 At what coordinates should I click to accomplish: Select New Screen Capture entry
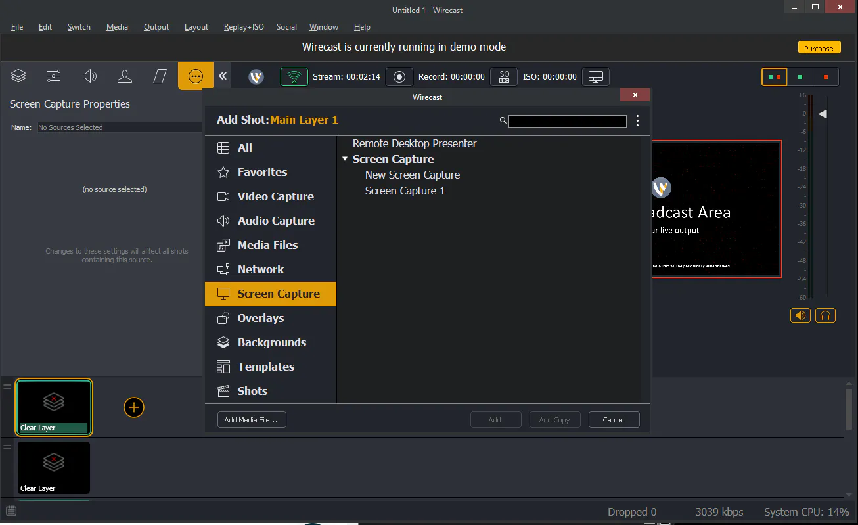(413, 175)
